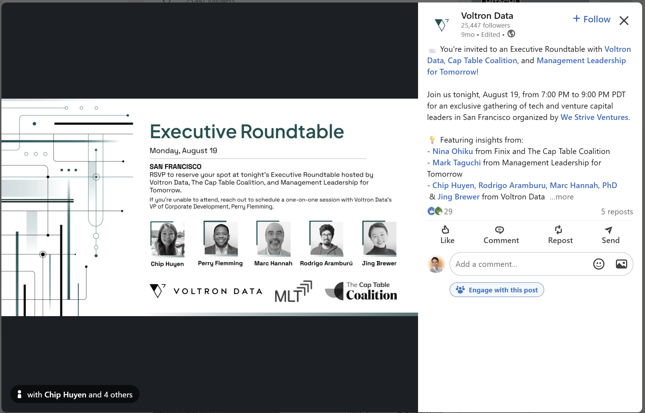Screen dimensions: 645x413
Task: Click the 25,447 followers text
Action: (485, 25)
